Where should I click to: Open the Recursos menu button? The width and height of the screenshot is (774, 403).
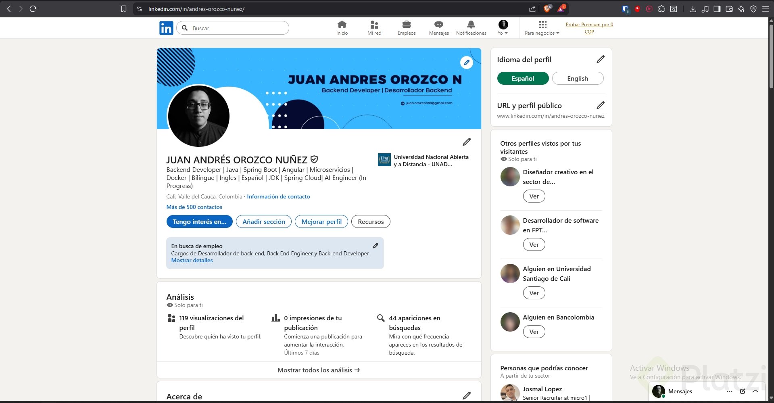371,221
